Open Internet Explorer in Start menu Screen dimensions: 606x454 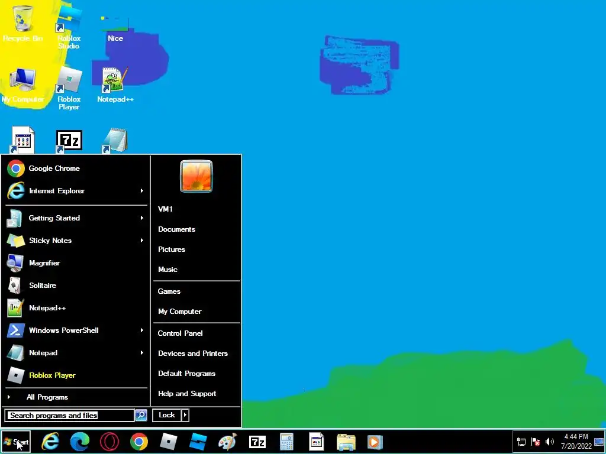click(72, 191)
